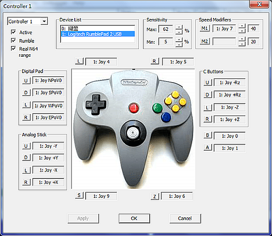Image resolution: width=272 pixels, height=236 pixels.
Task: Click the Cancel button
Action: [185, 218]
